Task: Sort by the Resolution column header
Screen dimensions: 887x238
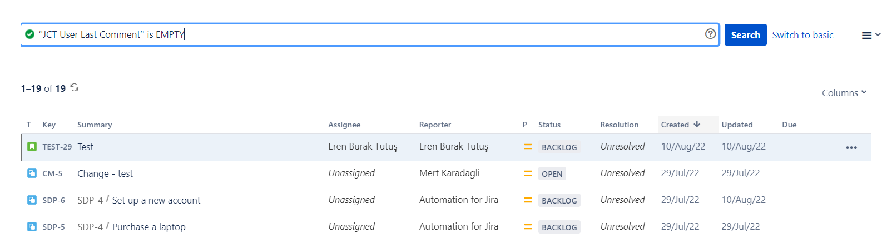Action: click(620, 125)
